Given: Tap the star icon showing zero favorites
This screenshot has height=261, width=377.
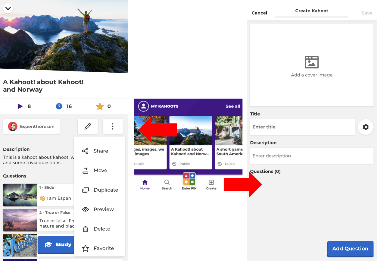Looking at the screenshot, I should click(x=100, y=106).
